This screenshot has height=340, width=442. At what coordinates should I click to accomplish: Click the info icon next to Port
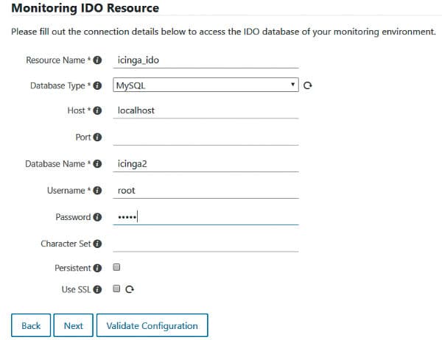point(97,138)
